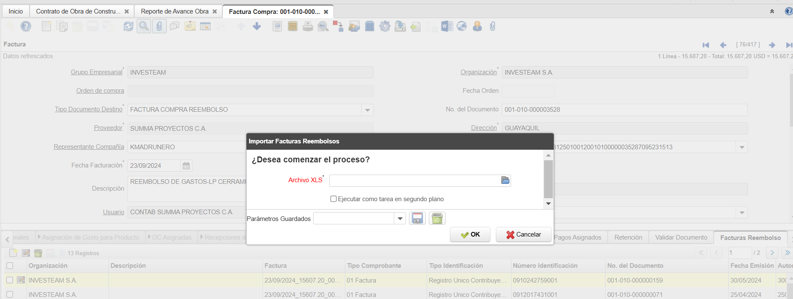Image resolution: width=793 pixels, height=299 pixels.
Task: Open the Retención tab
Action: [628, 237]
